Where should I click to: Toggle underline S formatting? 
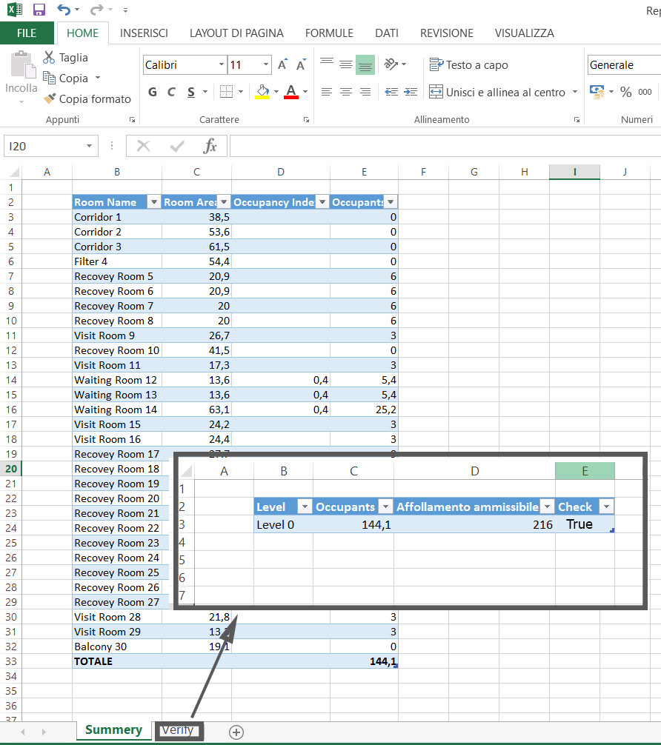click(x=191, y=92)
